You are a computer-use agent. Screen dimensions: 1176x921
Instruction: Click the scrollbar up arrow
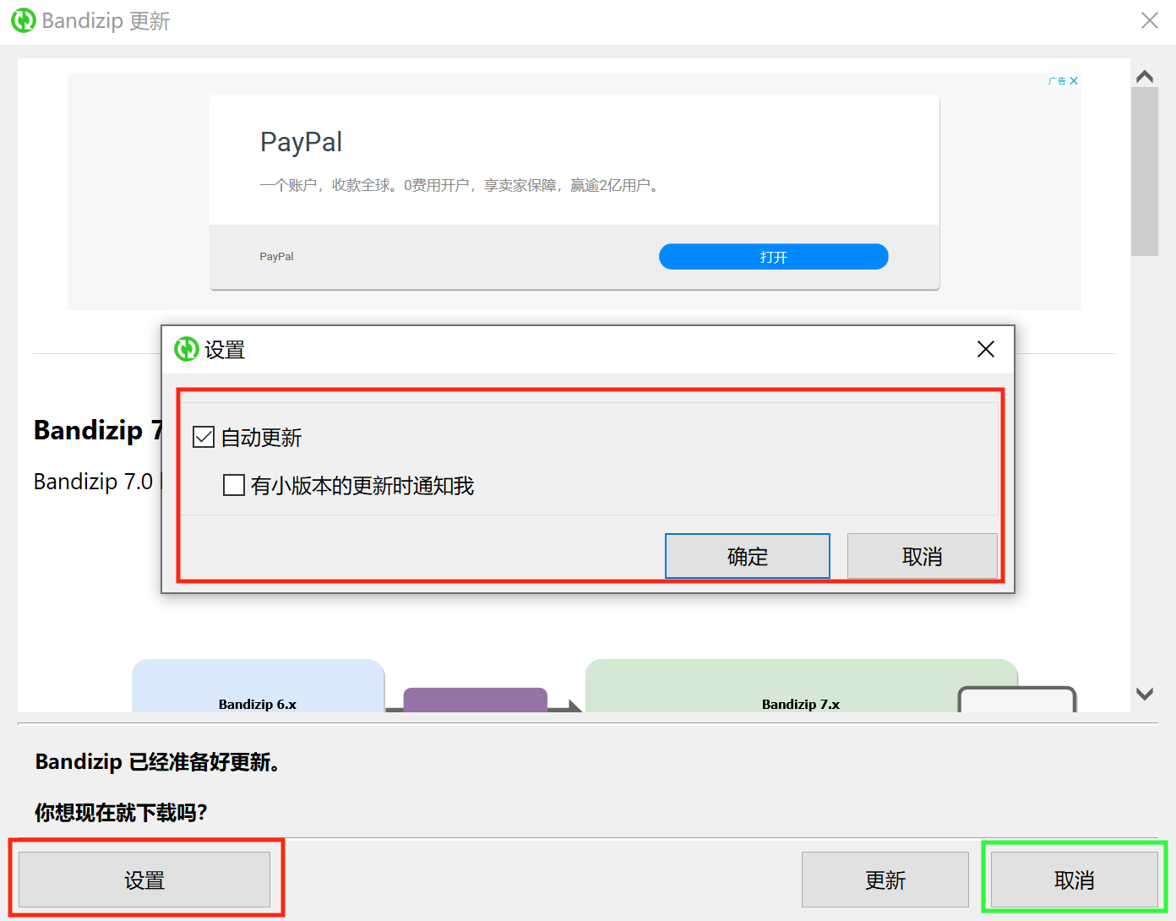1145,77
